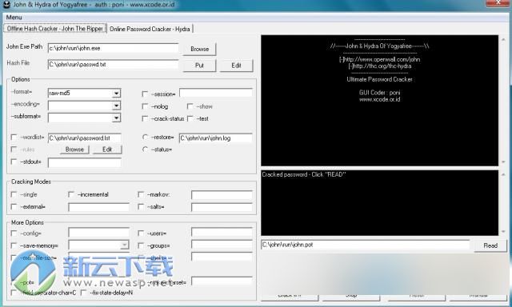Viewport: 512px width, 307px height.
Task: Select the --status= radio button
Action: pyautogui.click(x=146, y=150)
